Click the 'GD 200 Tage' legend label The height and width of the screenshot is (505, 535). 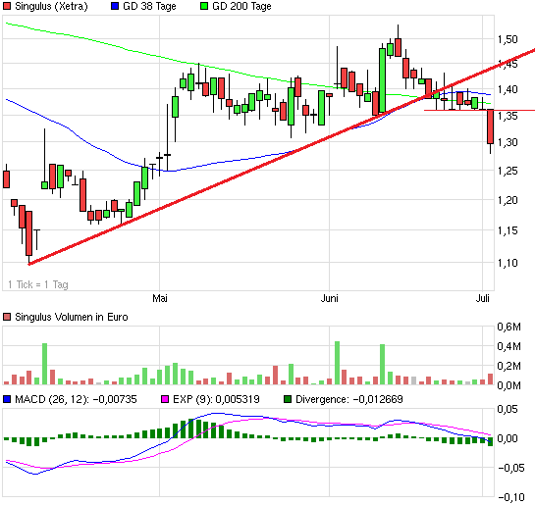click(x=241, y=6)
